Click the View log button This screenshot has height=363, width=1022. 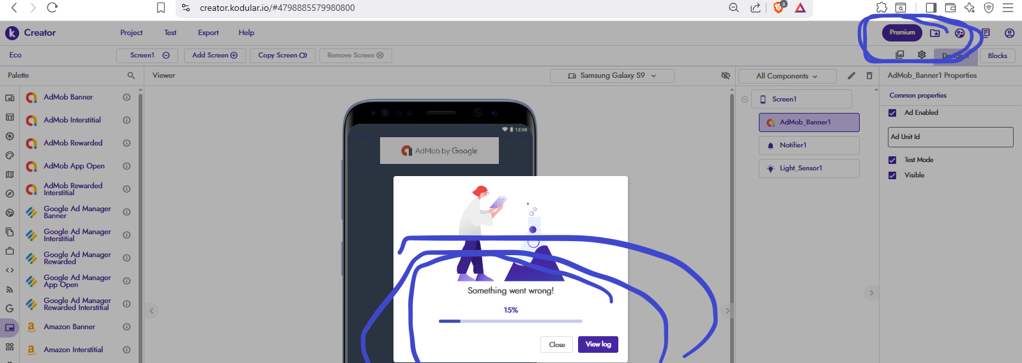598,344
